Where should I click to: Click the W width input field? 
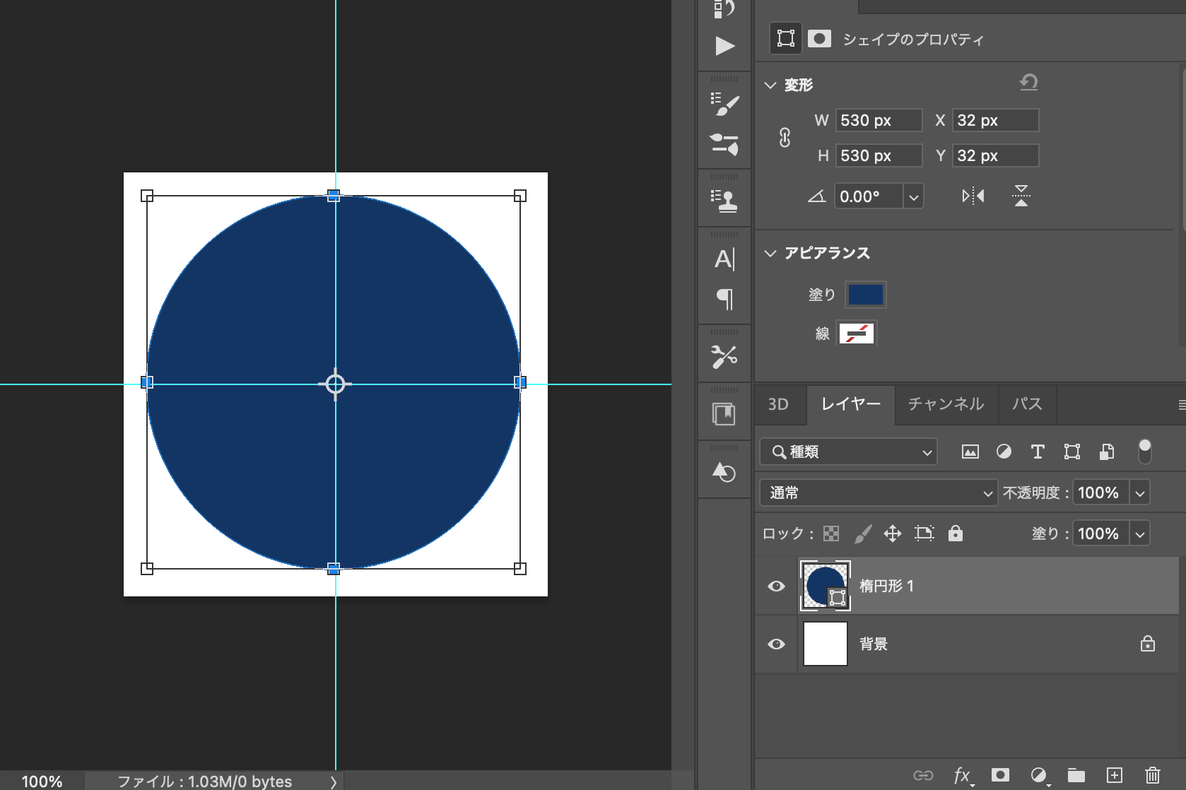(x=879, y=120)
